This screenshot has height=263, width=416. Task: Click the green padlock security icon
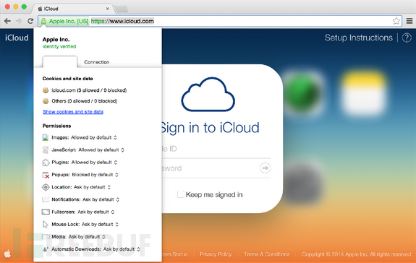coord(44,21)
